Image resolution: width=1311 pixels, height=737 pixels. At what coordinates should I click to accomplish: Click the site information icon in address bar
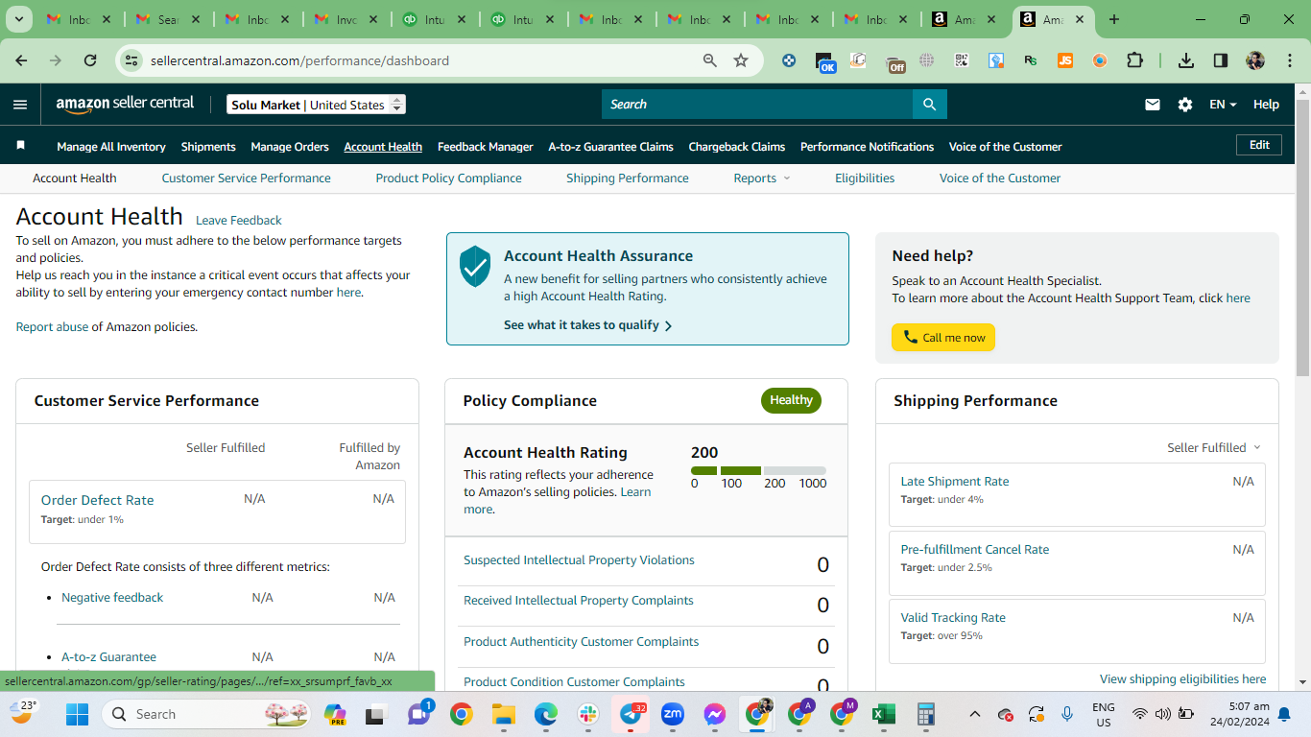tap(131, 60)
